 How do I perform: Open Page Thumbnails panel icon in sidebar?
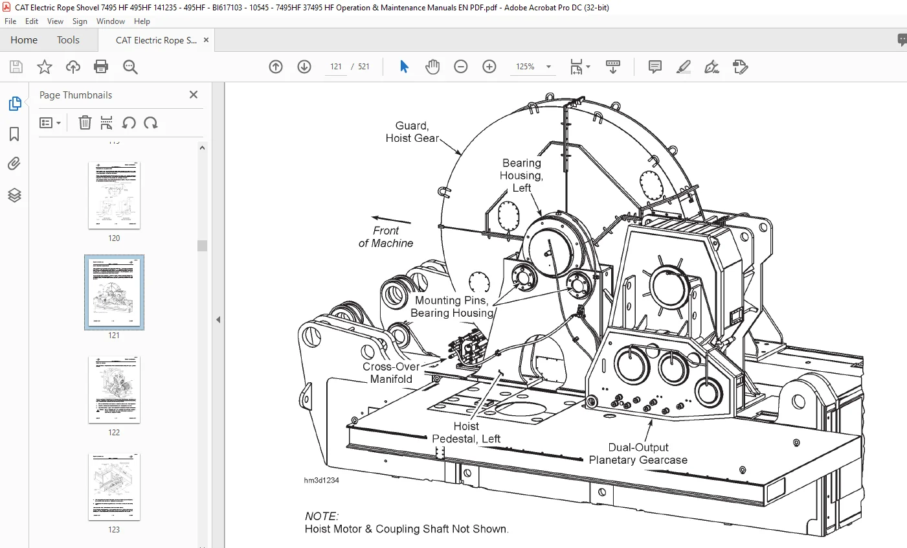(x=14, y=104)
